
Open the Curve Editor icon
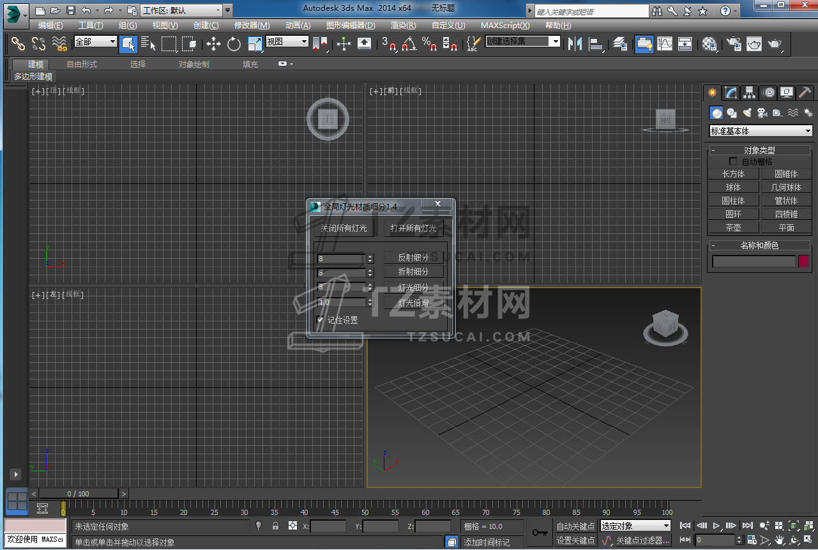pos(665,43)
